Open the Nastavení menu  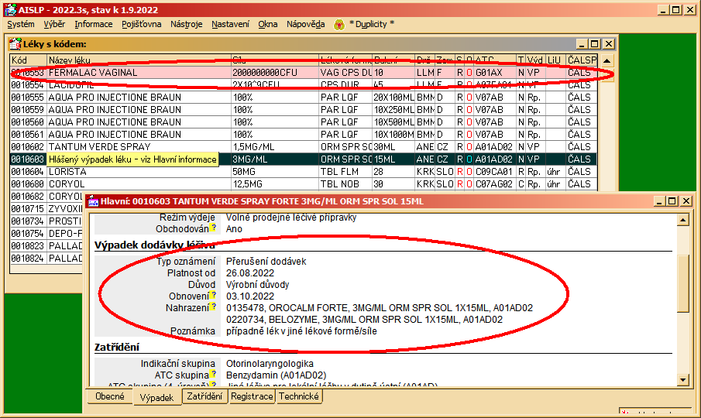coord(230,24)
